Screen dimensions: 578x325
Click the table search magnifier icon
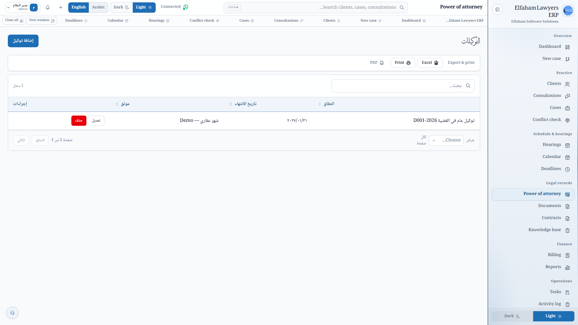(468, 86)
